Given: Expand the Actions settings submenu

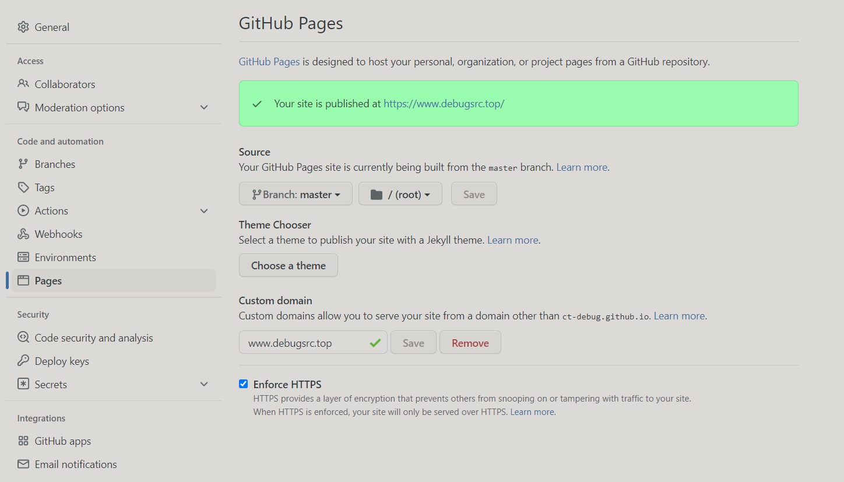Looking at the screenshot, I should (204, 211).
